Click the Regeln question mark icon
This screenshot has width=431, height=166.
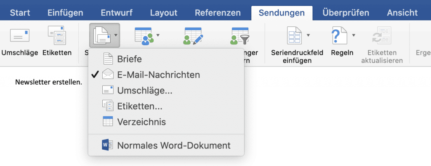point(339,35)
